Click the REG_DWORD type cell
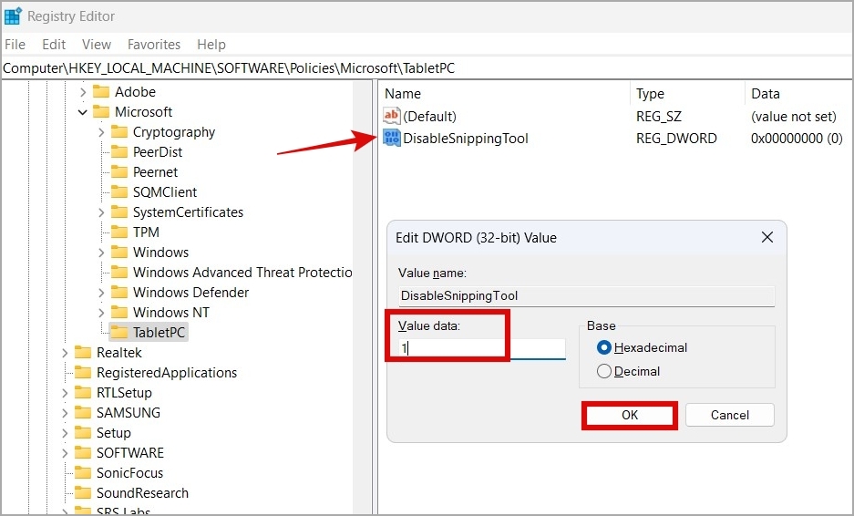This screenshot has width=854, height=516. [x=676, y=139]
